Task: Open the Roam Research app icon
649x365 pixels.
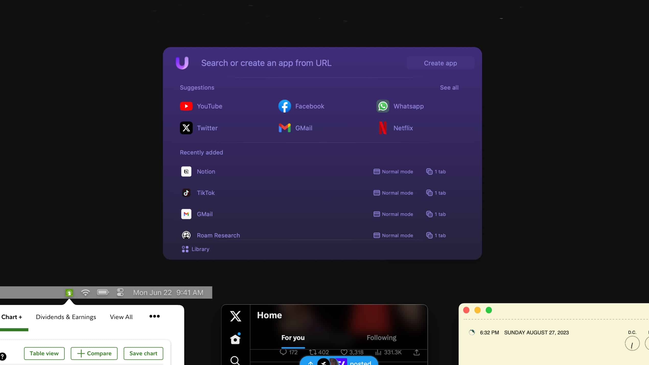Action: coord(186,235)
